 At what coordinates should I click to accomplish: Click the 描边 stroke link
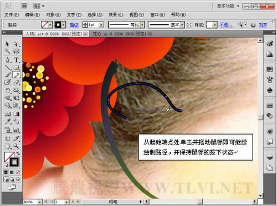pos(74,25)
